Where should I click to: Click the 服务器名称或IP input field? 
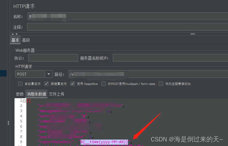(170, 58)
